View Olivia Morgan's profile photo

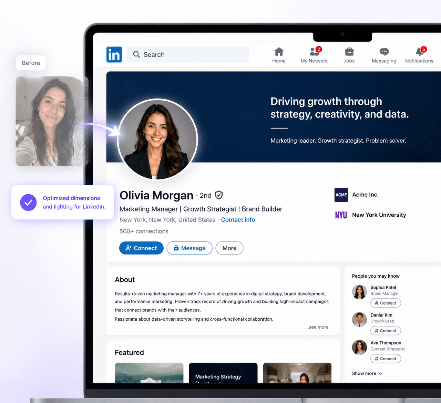click(x=157, y=139)
